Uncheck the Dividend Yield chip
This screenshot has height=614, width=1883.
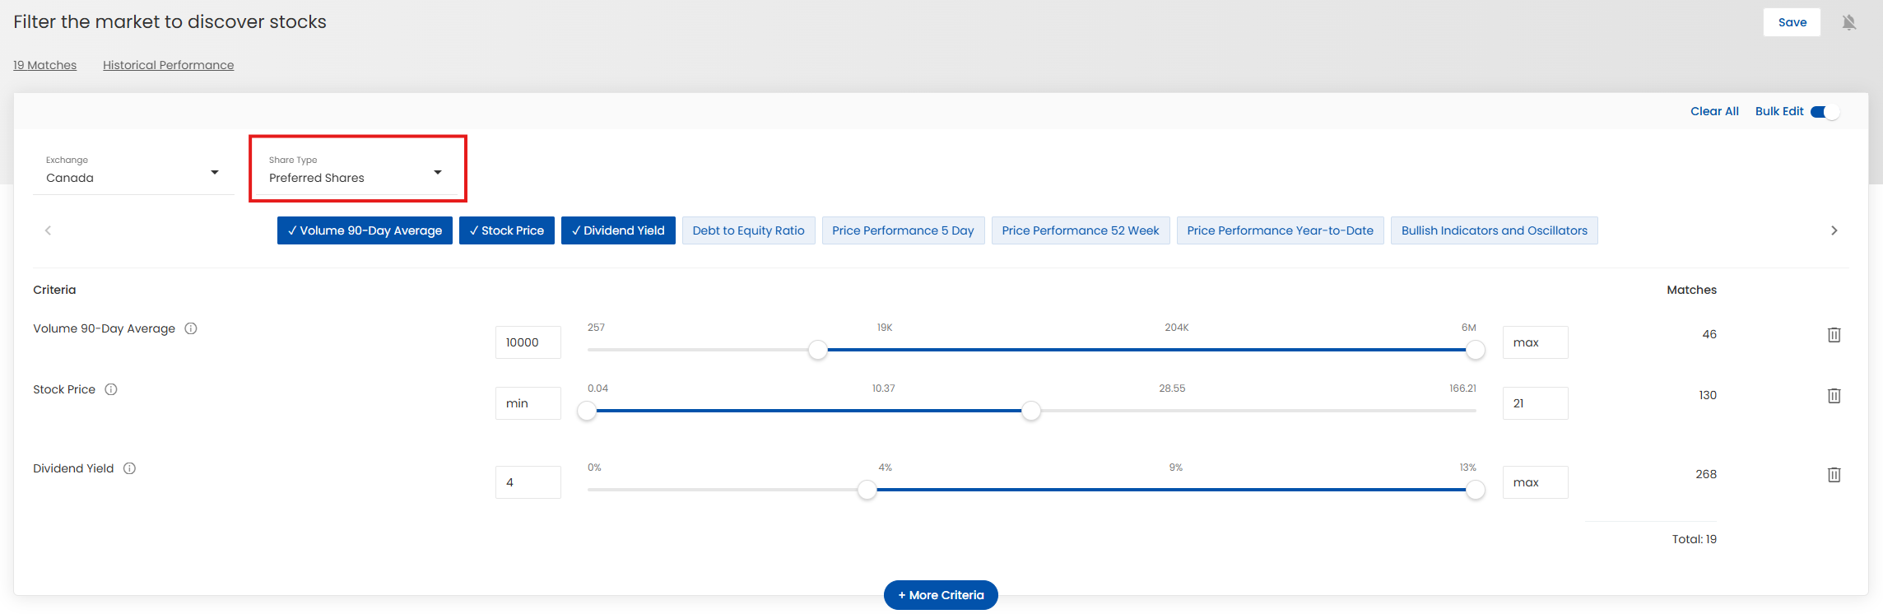click(618, 230)
